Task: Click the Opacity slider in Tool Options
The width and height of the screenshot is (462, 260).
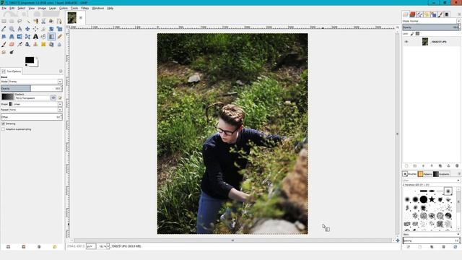Action: tap(32, 88)
